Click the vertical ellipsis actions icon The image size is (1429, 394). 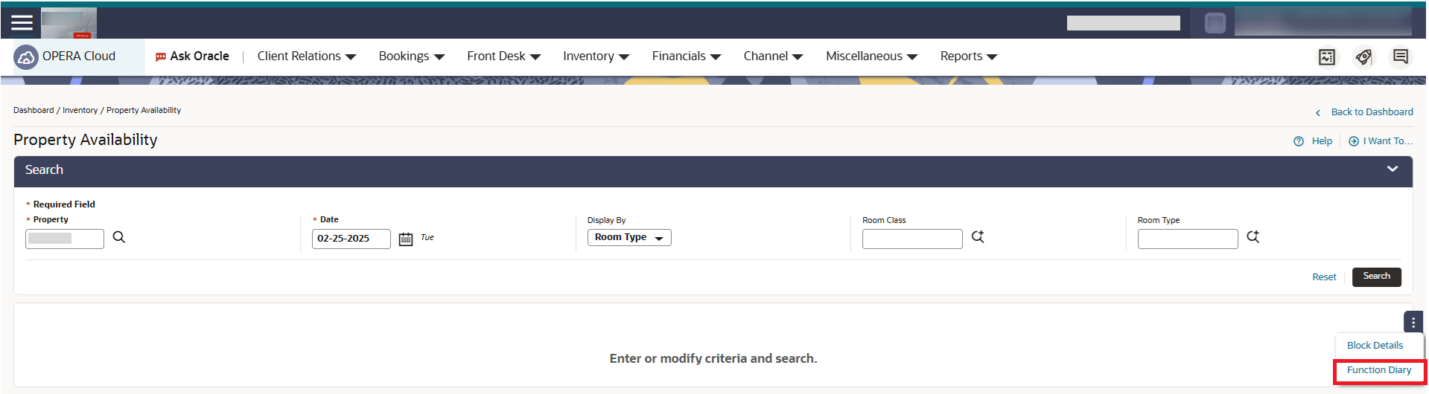1413,323
